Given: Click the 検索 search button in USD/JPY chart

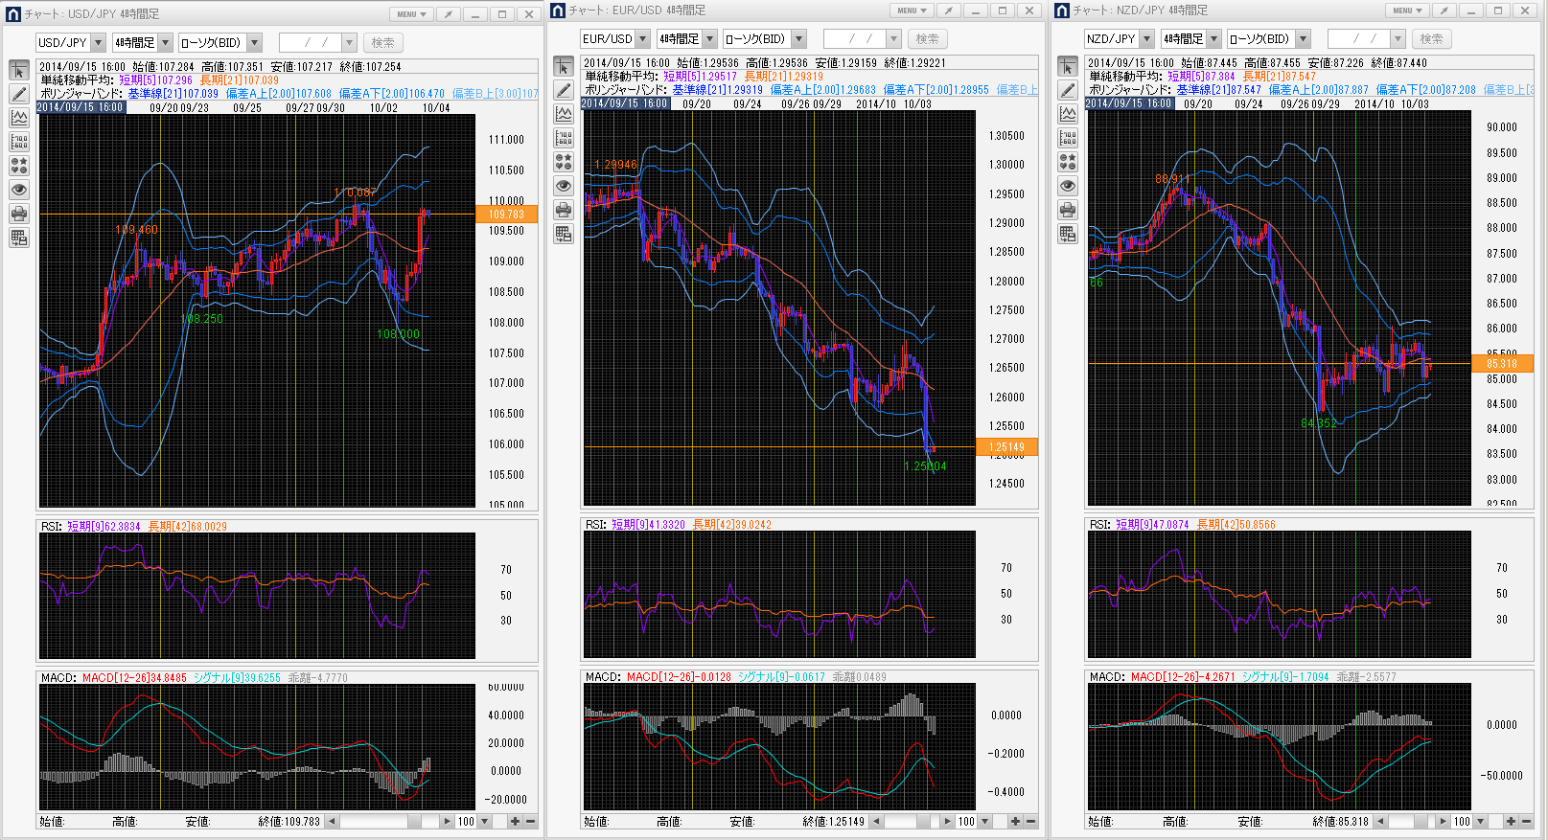Looking at the screenshot, I should coord(383,43).
